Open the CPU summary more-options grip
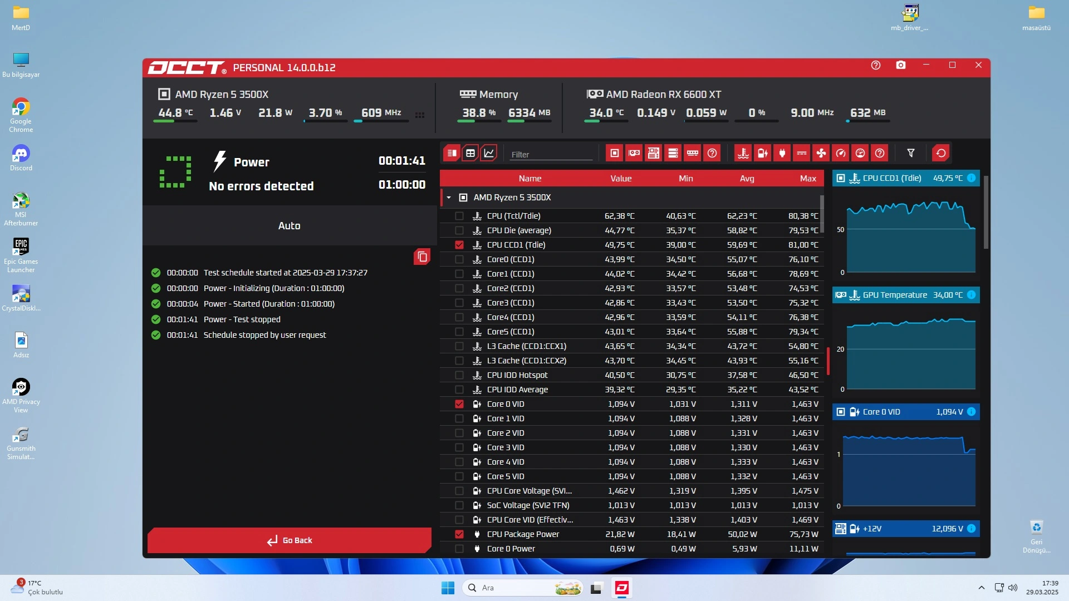Screen dimensions: 1069x601 tap(420, 115)
